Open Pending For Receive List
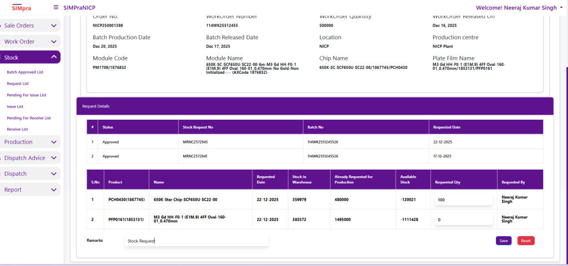The image size is (568, 266). pos(29,118)
